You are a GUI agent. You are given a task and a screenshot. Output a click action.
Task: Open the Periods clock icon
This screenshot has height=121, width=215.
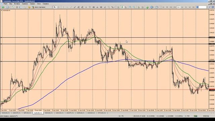[x=152, y=7]
